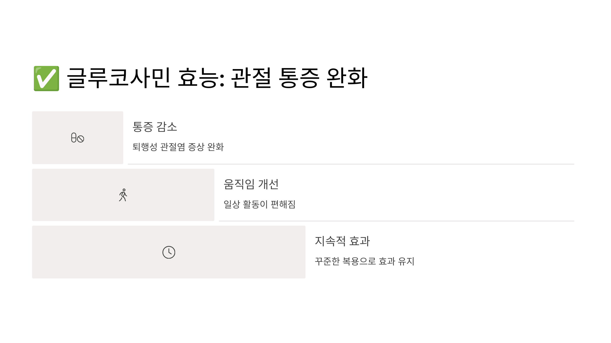Image resolution: width=611 pixels, height=343 pixels.
Task: Click the word '효능:' in the title
Action: pos(201,78)
